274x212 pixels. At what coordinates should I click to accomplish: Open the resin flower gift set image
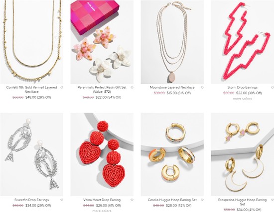(x=102, y=42)
